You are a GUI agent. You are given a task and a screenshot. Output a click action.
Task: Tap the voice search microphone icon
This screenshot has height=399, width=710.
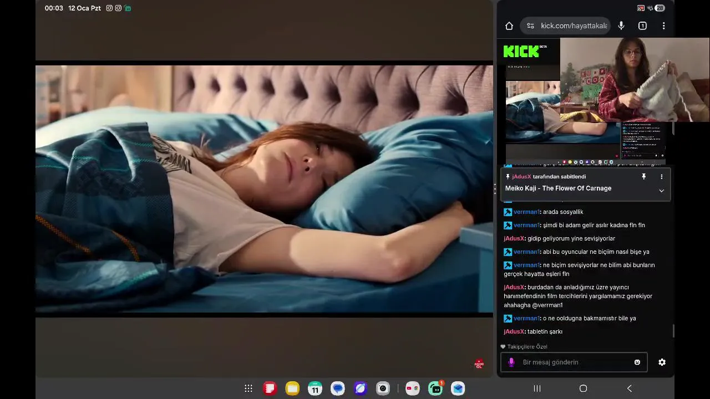[621, 25]
